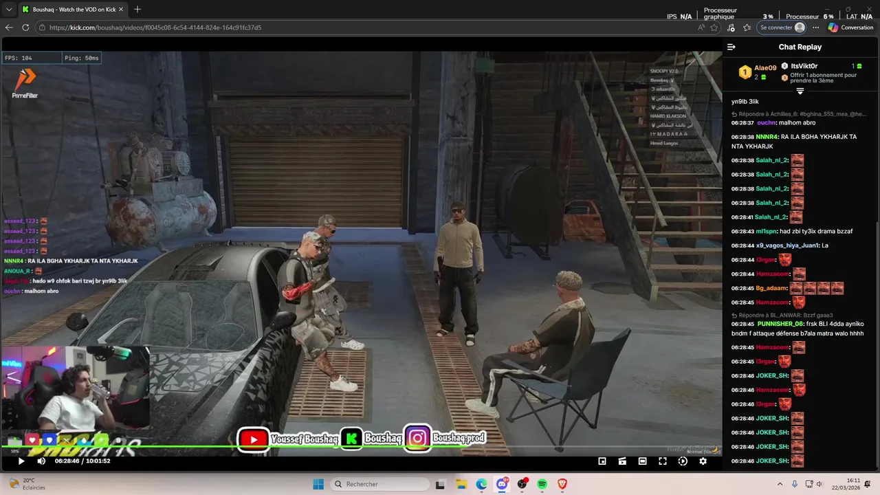This screenshot has width=880, height=495.
Task: Collapse the Chat Replay panel
Action: pos(731,47)
